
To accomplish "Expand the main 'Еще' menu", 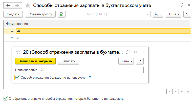I will pyautogui.click(x=173, y=14).
